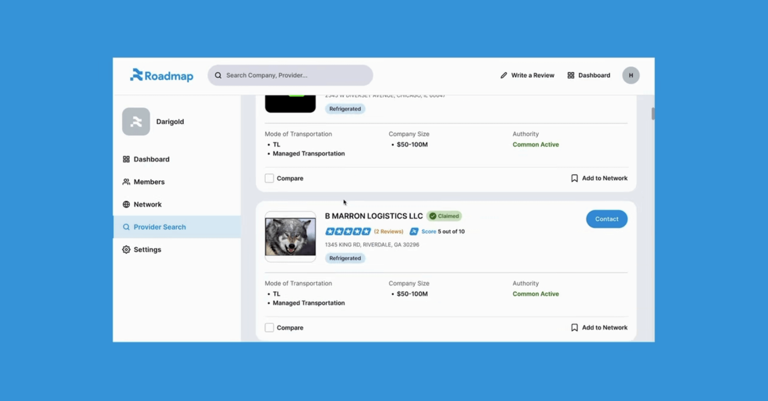Open the 2 Reviews link

click(388, 232)
